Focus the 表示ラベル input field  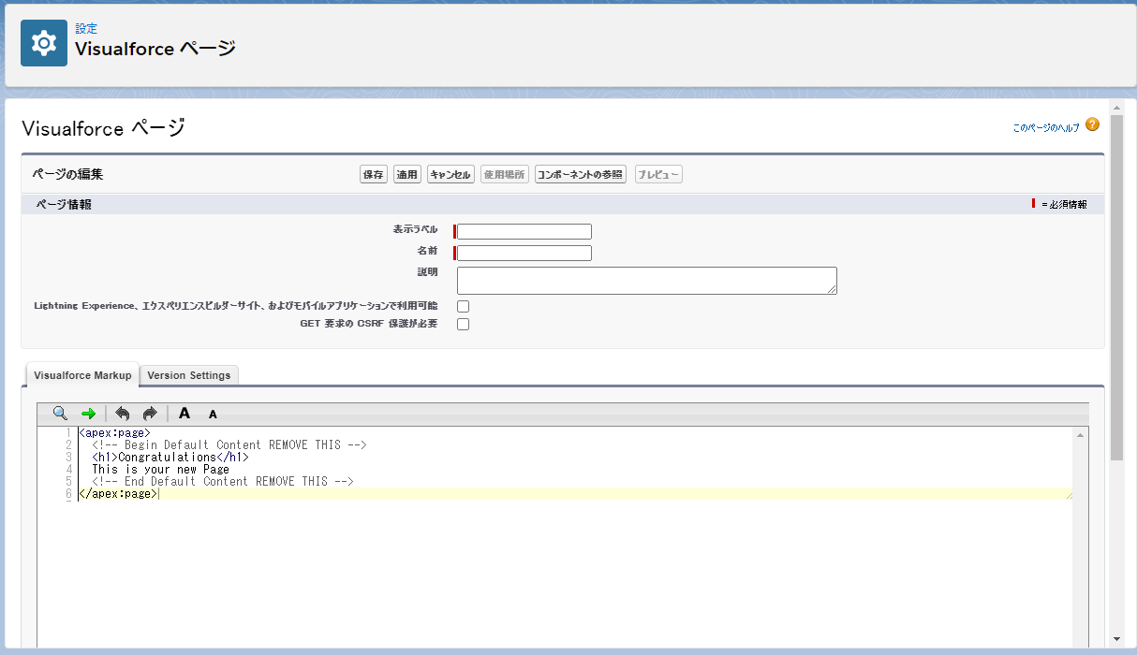(524, 231)
